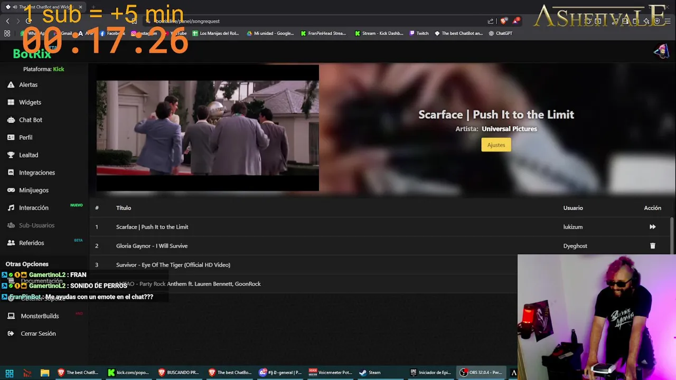Image resolution: width=676 pixels, height=380 pixels.
Task: Open the Windows Start button
Action: pyautogui.click(x=10, y=373)
